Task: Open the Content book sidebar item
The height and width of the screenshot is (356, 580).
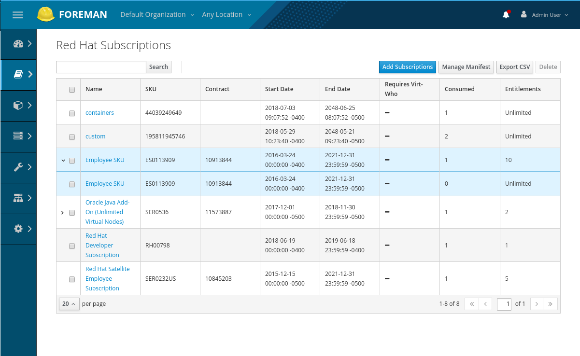Action: point(18,74)
